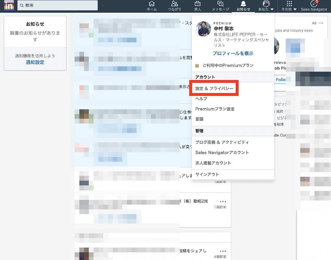Click the LinkedIn logo icon
The image size is (331, 260).
pos(9,5)
